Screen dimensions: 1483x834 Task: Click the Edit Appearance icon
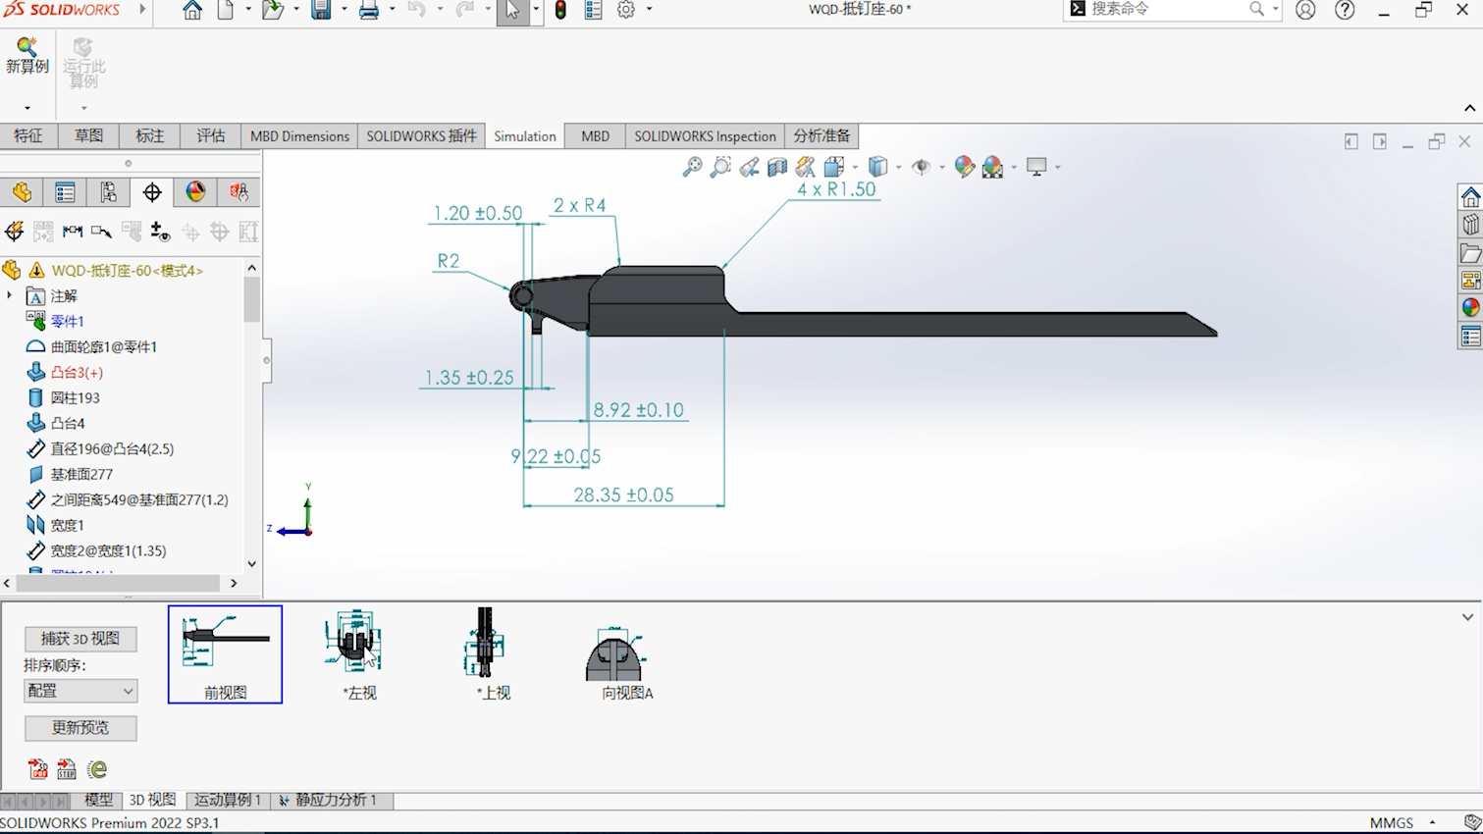(965, 167)
